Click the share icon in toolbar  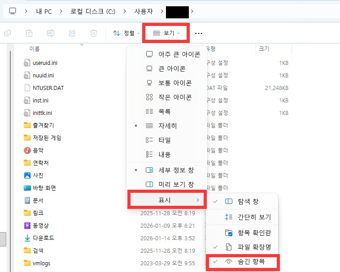[72, 33]
